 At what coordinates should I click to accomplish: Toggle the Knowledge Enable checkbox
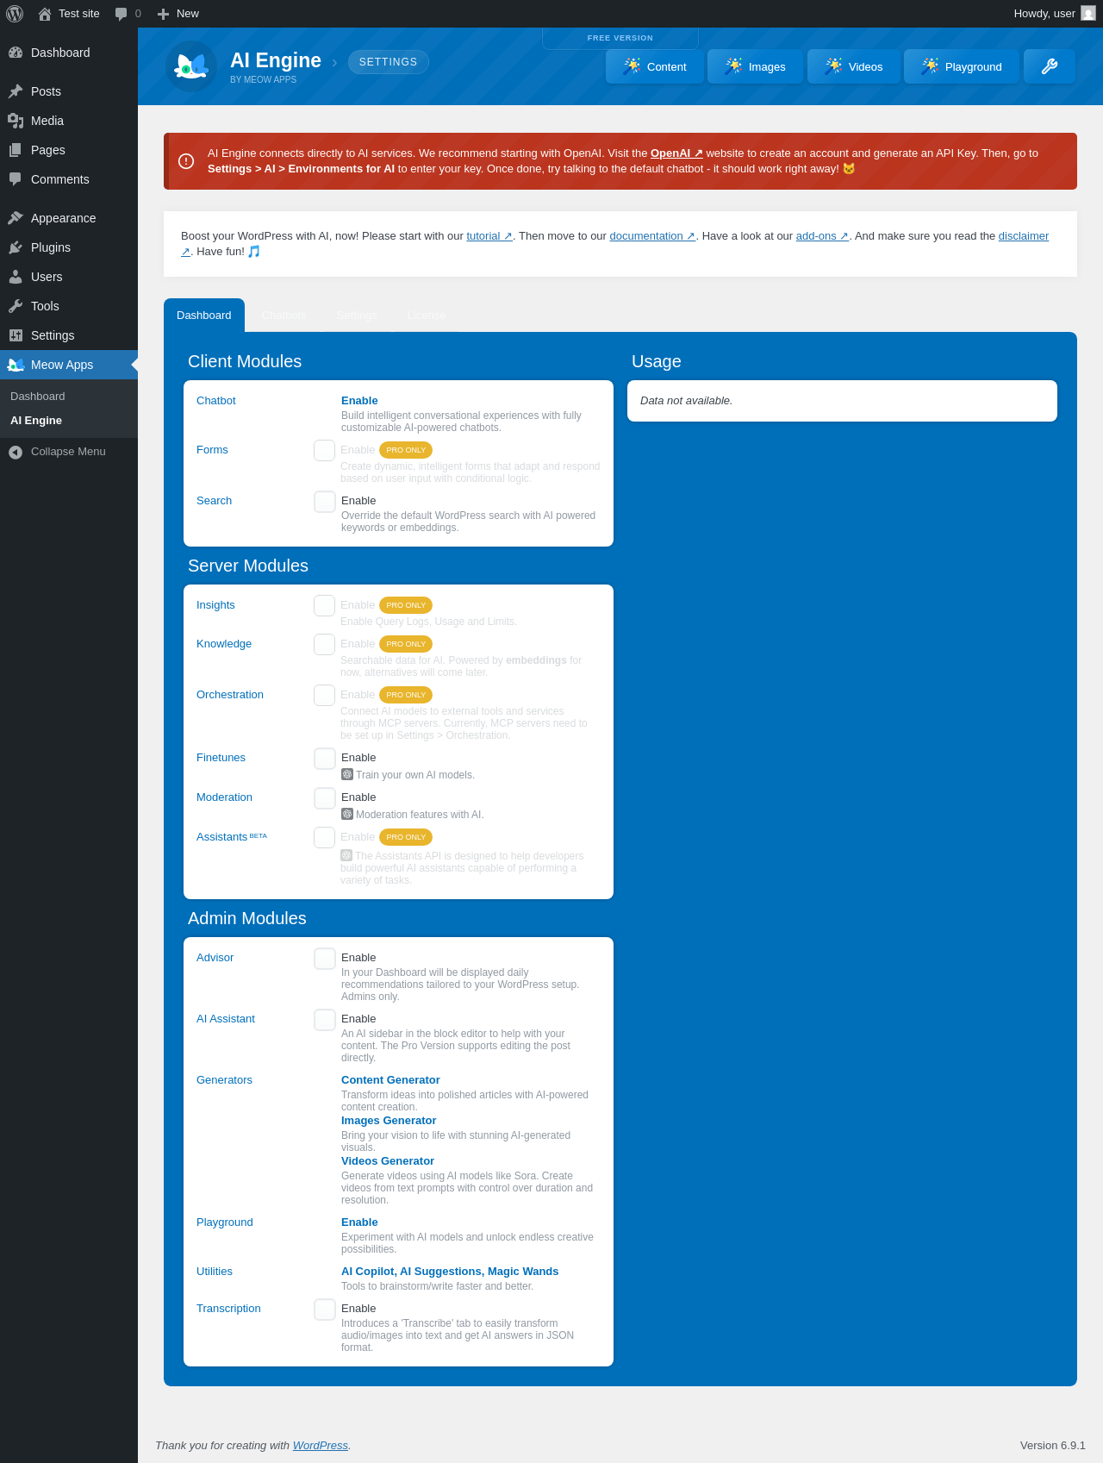tap(325, 644)
